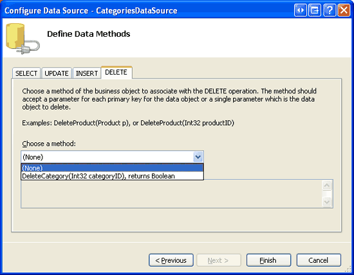The width and height of the screenshot is (354, 275).
Task: Click the Choose a method combo box field
Action: point(112,156)
